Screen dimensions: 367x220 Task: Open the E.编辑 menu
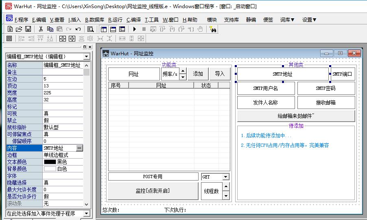[x=39, y=20]
